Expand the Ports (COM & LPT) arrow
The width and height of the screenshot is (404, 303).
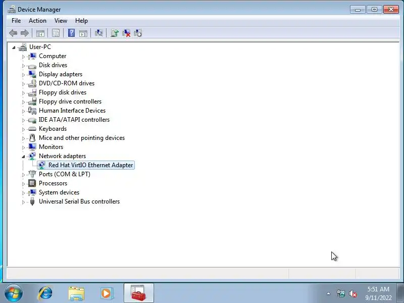pos(23,175)
